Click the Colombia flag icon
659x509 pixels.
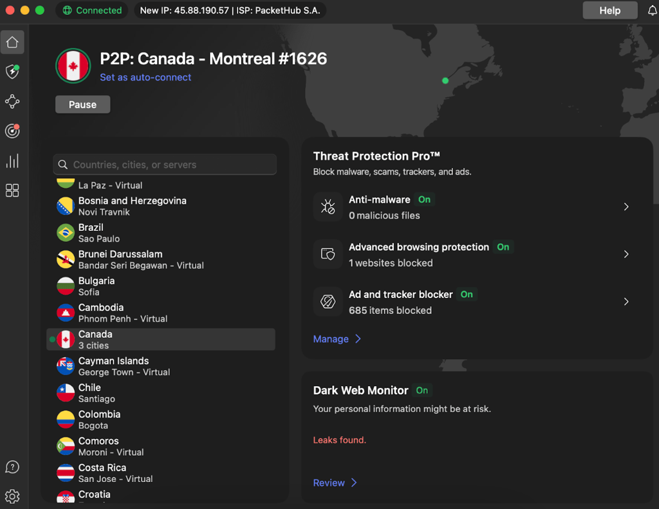[66, 420]
